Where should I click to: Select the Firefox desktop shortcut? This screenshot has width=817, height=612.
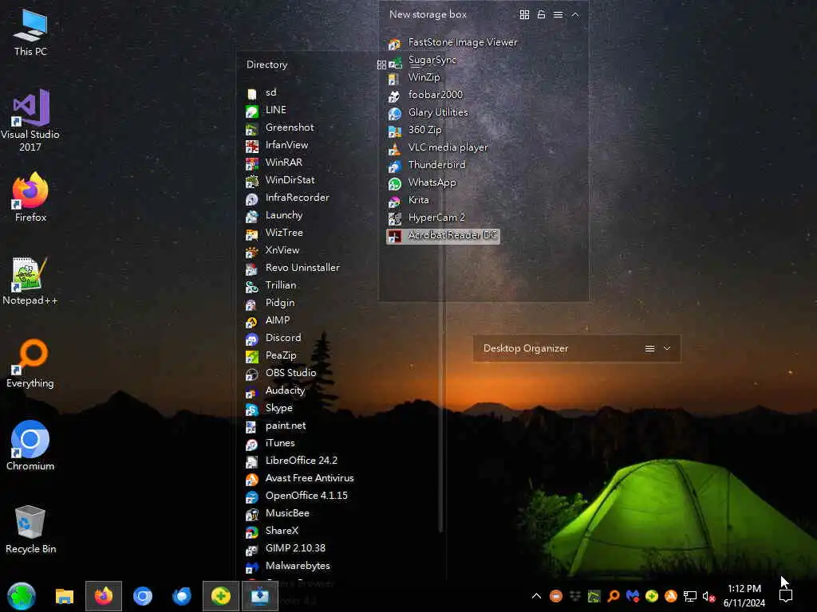point(30,198)
